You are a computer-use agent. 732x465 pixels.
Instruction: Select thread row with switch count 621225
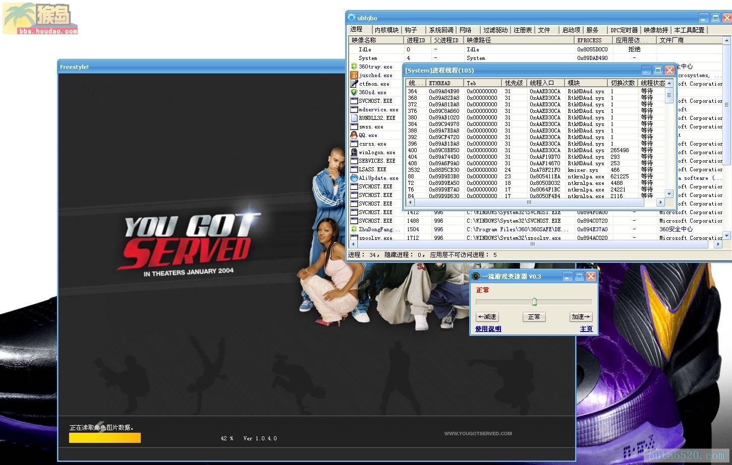click(x=537, y=176)
